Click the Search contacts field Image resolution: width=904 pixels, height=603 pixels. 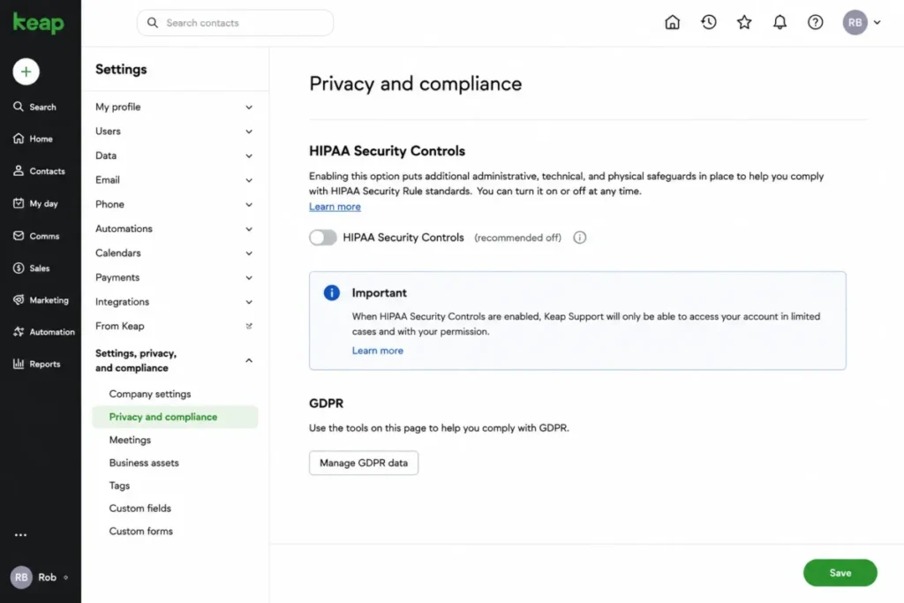[235, 22]
